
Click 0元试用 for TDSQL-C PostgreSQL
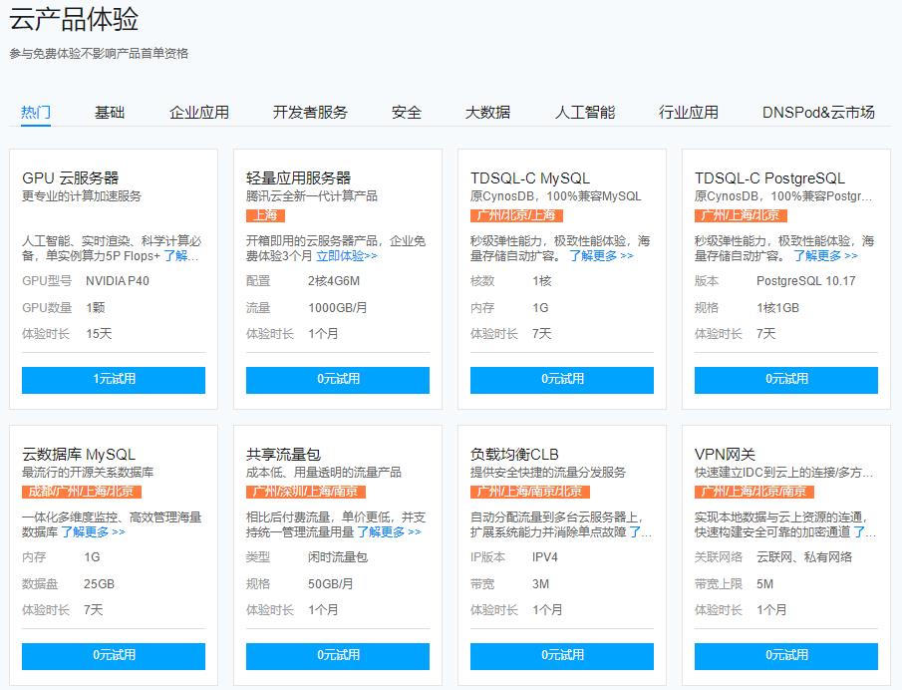pyautogui.click(x=786, y=380)
